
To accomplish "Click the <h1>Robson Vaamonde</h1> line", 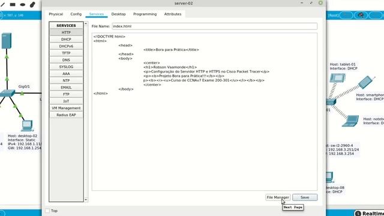I will (170, 67).
